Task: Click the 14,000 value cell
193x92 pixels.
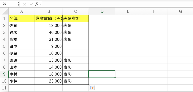Action: tap(49, 67)
